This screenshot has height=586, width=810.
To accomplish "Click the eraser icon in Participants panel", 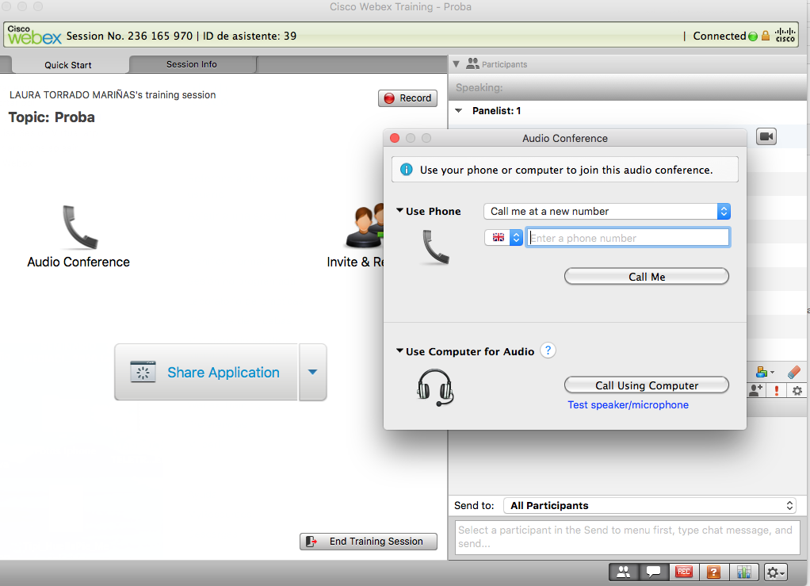I will [793, 371].
